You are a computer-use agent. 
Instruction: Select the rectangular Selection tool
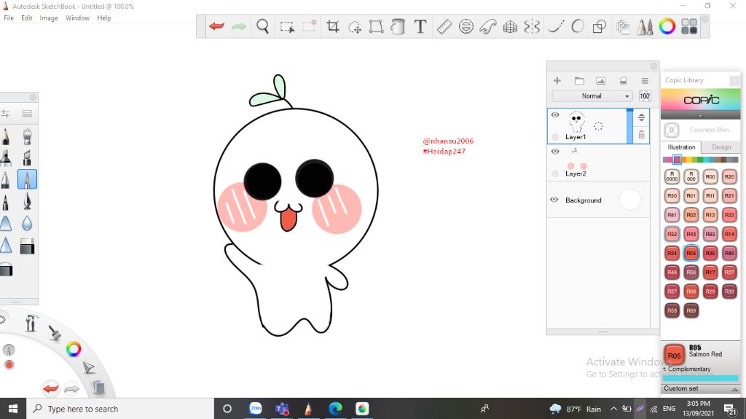287,27
